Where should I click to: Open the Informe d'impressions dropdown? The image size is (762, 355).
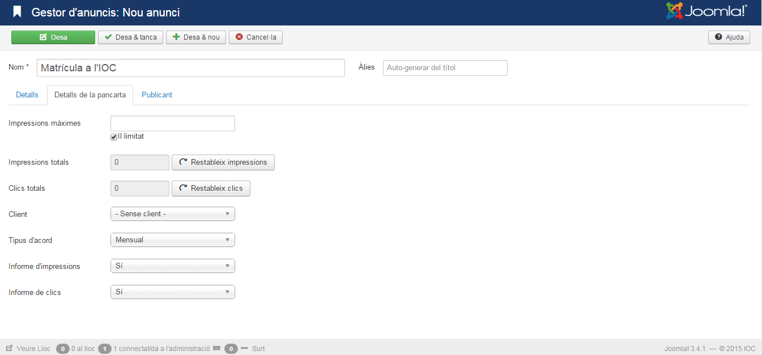(172, 266)
